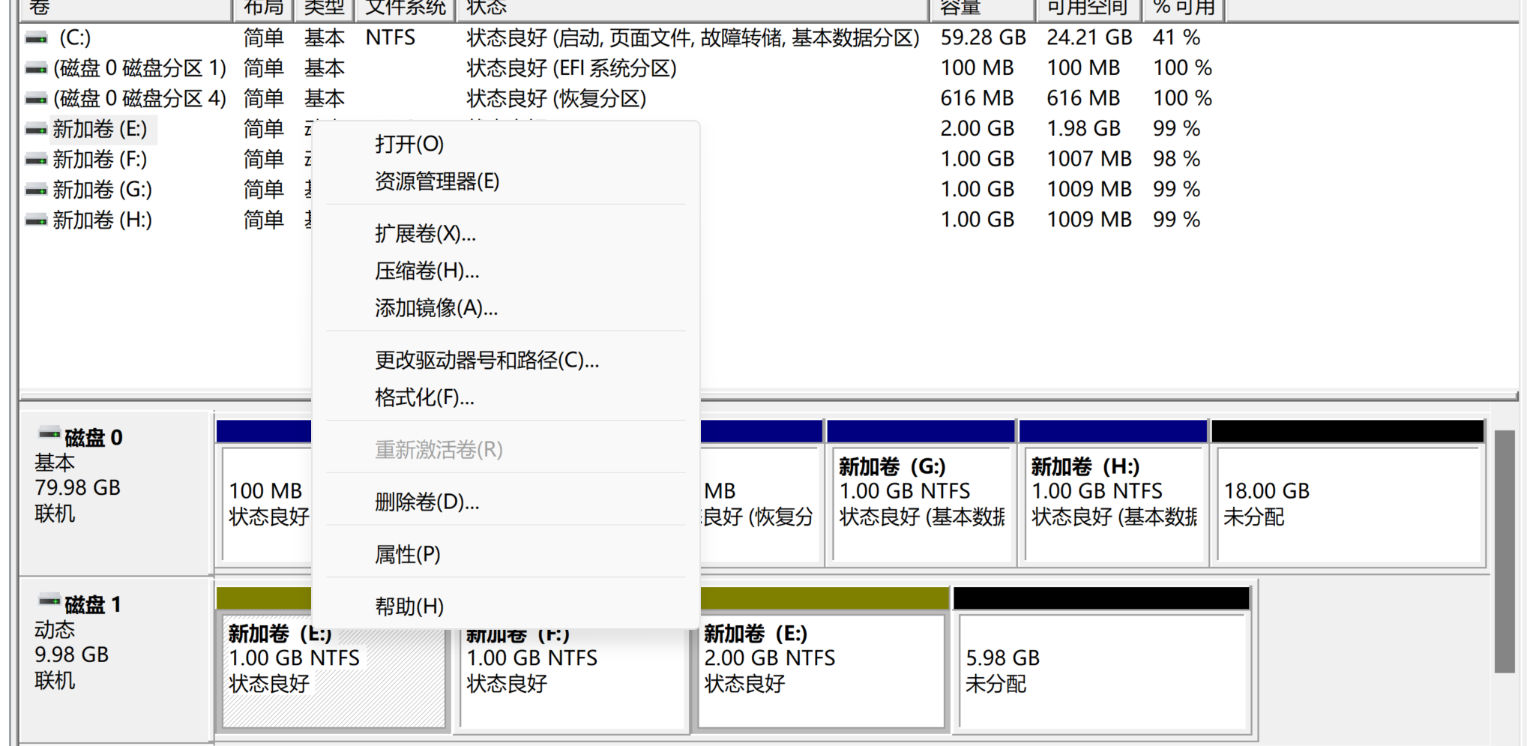Sort by the 布局 column header
Viewport: 1527px width, 746px height.
click(264, 8)
